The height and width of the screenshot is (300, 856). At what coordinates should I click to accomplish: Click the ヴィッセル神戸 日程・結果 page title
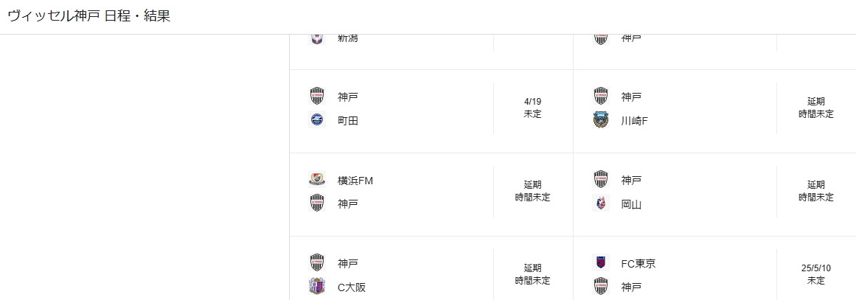[x=89, y=16]
